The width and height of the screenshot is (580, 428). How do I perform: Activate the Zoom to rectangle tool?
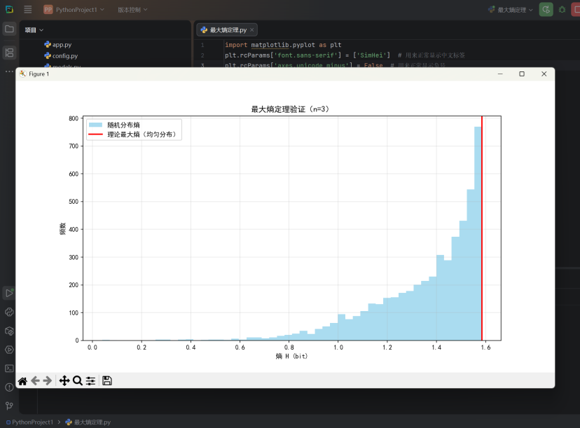tap(77, 380)
